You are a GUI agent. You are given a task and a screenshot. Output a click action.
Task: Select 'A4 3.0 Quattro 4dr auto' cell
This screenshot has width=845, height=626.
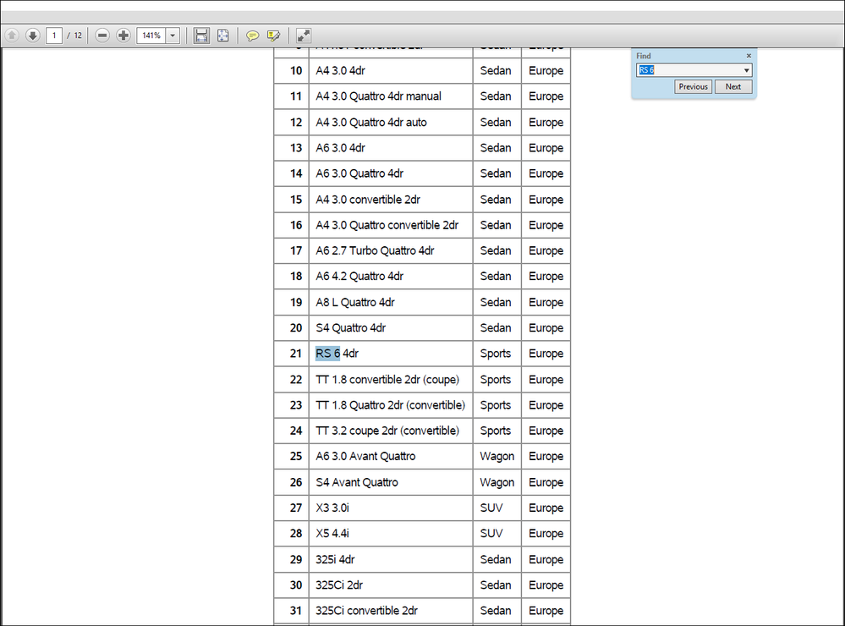391,123
